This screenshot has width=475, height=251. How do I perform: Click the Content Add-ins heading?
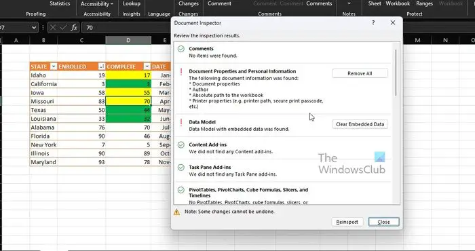pyautogui.click(x=208, y=144)
